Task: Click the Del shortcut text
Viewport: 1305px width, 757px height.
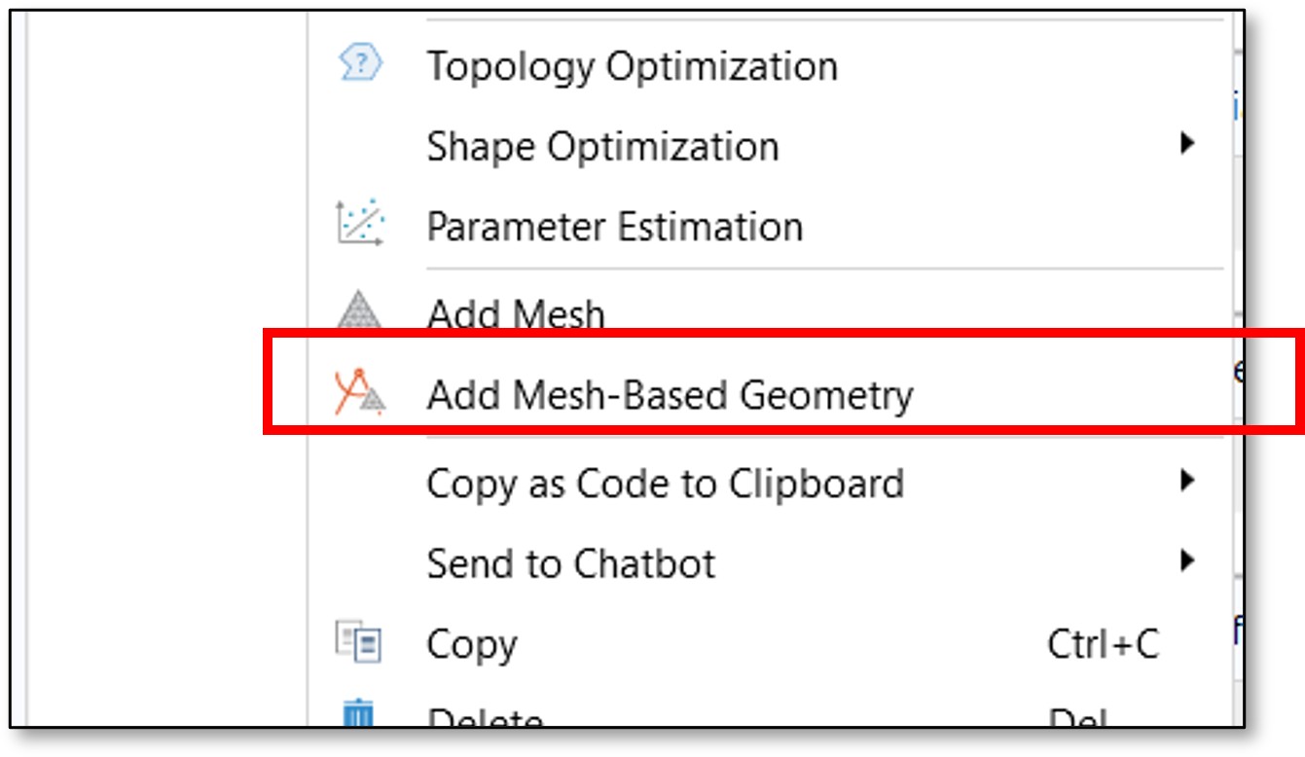Action: [1078, 720]
